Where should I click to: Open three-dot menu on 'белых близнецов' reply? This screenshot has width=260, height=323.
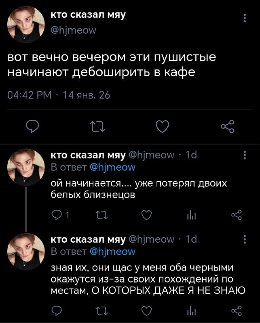(245, 155)
